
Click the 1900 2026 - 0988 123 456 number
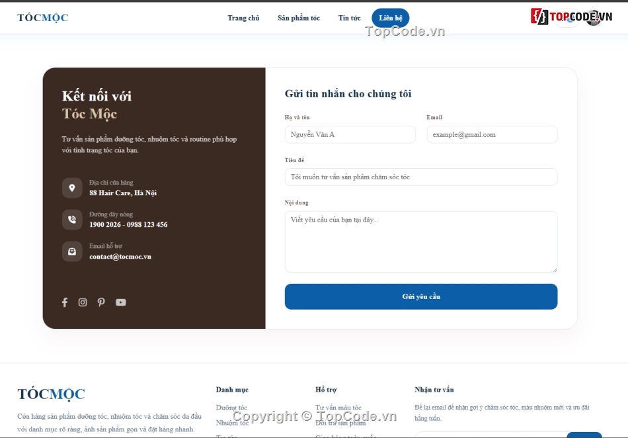[128, 224]
